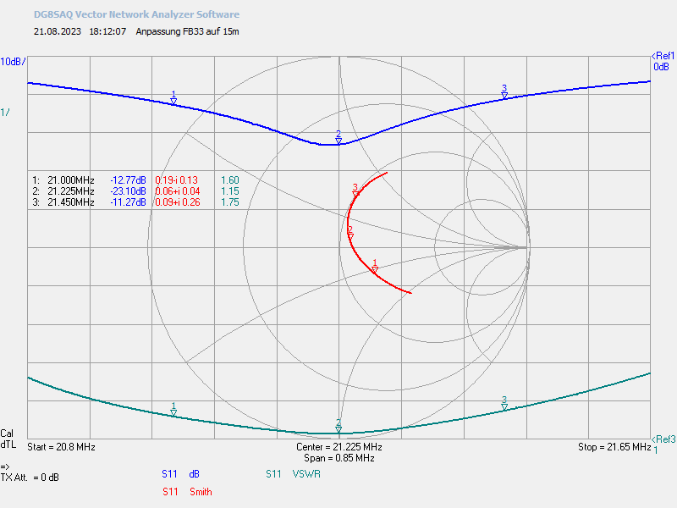Image resolution: width=677 pixels, height=508 pixels.
Task: Click the -12.77dB return loss value
Action: click(x=129, y=180)
